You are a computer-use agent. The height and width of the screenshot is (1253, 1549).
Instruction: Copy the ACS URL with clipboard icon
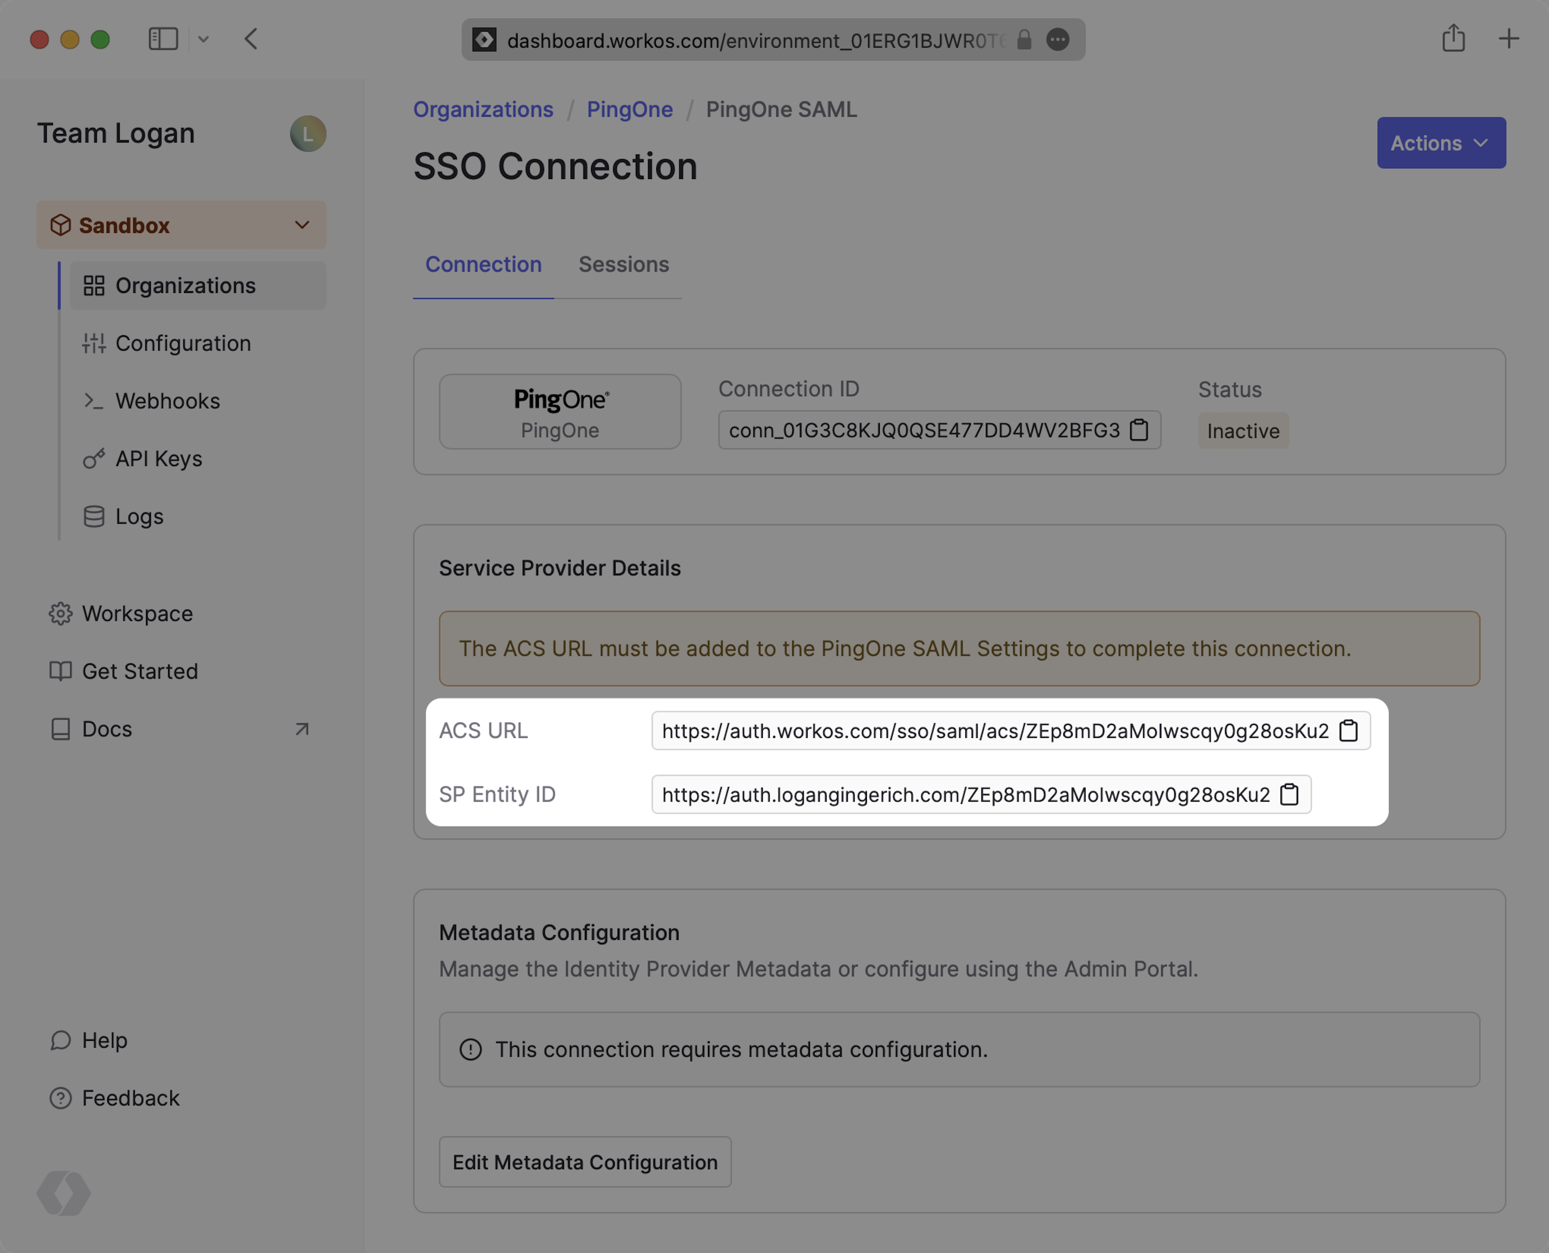(1349, 731)
